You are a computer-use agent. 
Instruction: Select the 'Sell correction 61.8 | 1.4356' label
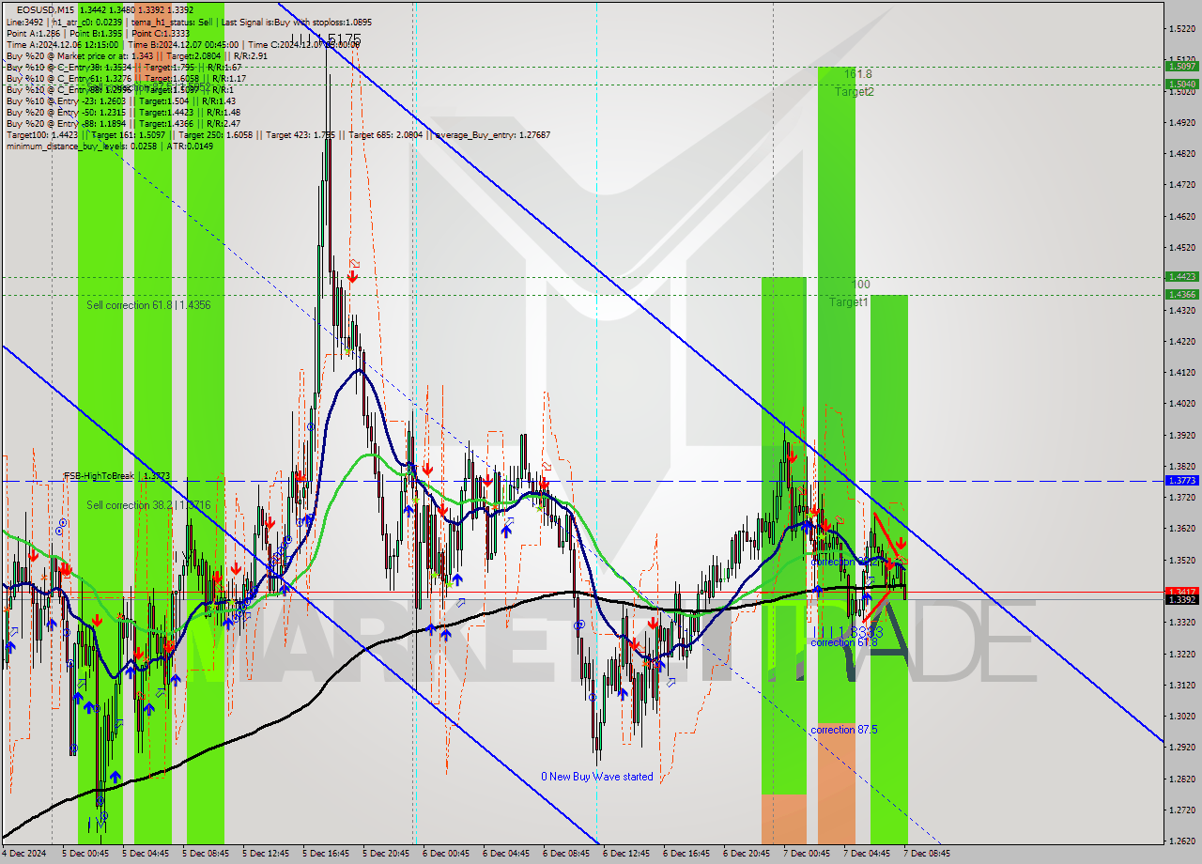pos(148,305)
